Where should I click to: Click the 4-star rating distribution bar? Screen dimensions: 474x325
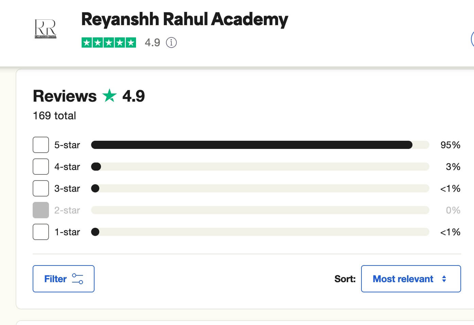tap(260, 167)
